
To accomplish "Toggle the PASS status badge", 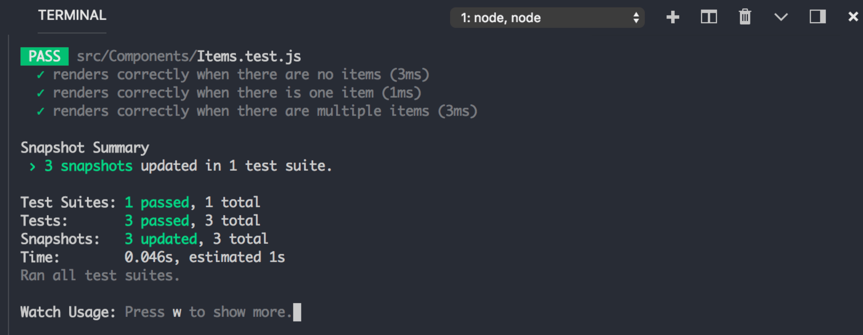I will [45, 56].
